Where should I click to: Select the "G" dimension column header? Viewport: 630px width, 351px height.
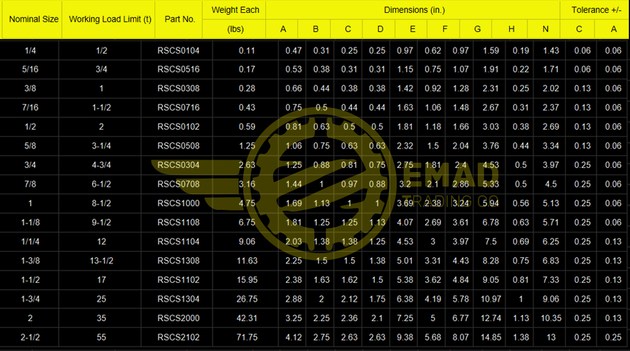(x=477, y=29)
